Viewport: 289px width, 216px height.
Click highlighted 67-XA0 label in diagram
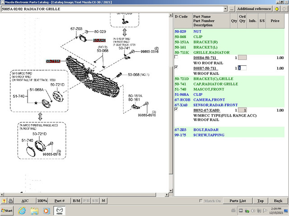tap(99, 40)
